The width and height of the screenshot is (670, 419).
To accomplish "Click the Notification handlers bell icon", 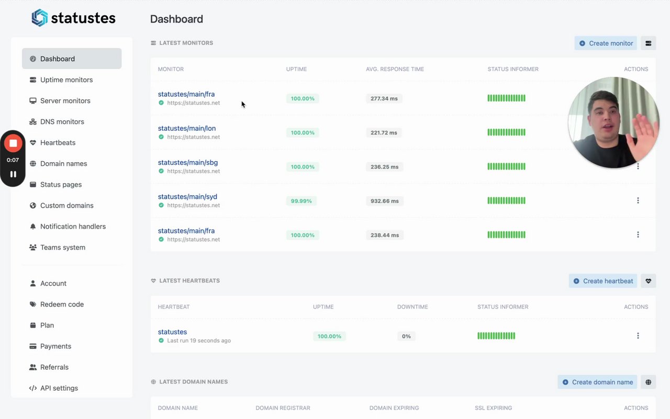I will (x=33, y=226).
